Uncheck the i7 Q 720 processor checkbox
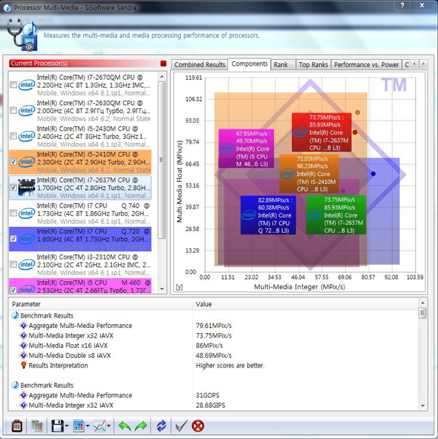The image size is (438, 439). click(13, 239)
